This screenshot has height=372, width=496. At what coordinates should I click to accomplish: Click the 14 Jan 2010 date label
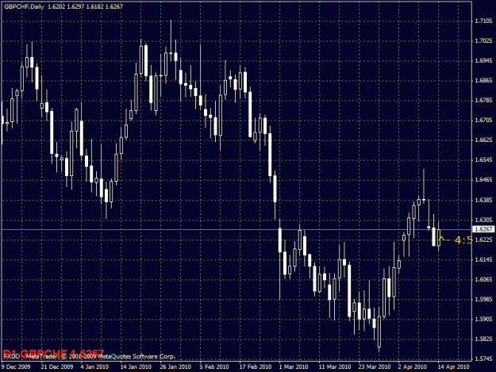click(x=136, y=366)
